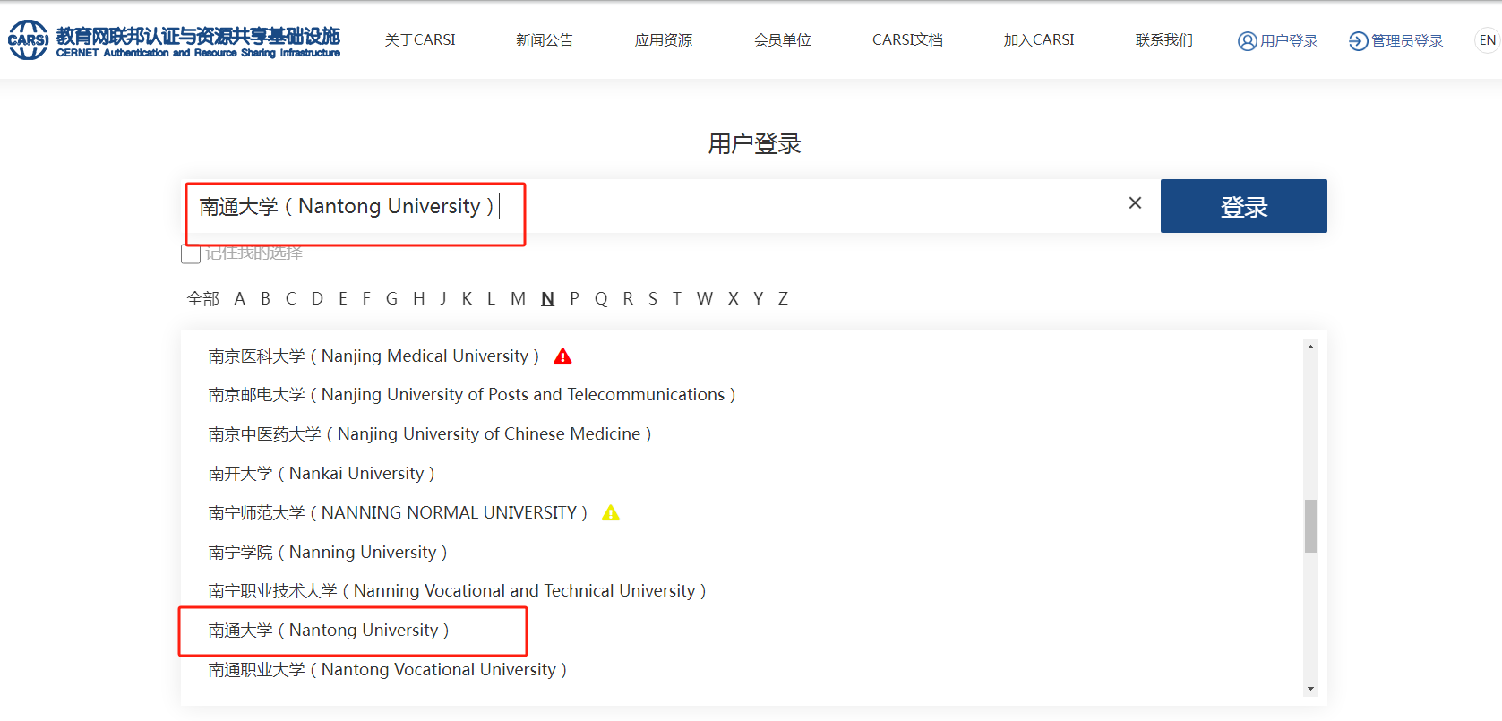Open the 联系我们 menu
This screenshot has height=721, width=1502.
[x=1164, y=40]
